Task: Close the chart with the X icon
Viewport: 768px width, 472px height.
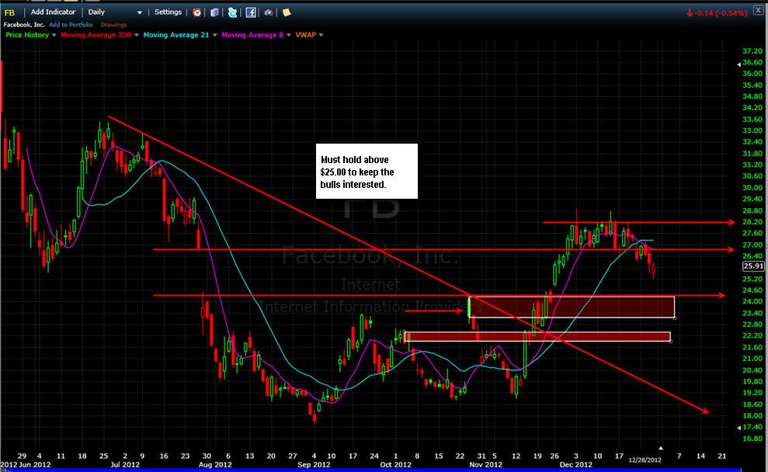Action: click(758, 10)
